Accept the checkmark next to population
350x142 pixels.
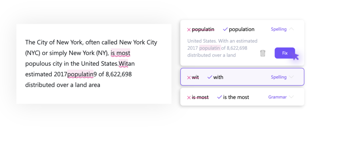[225, 29]
